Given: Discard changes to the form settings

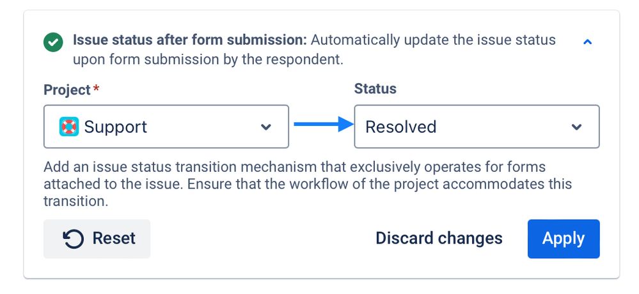Looking at the screenshot, I should coord(439,238).
